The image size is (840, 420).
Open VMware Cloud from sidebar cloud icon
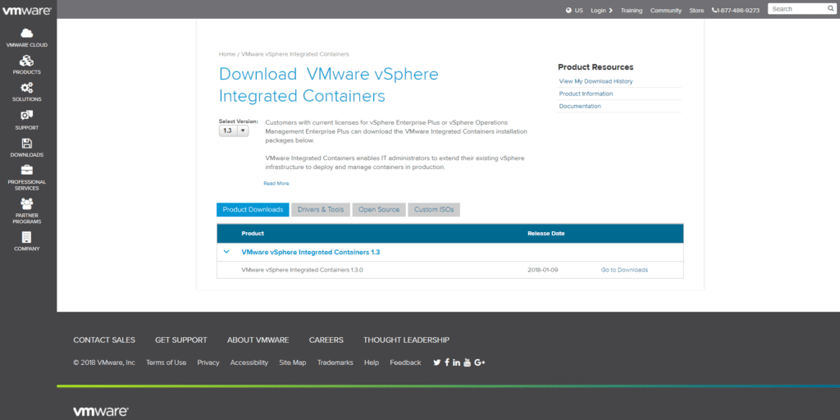pyautogui.click(x=27, y=33)
